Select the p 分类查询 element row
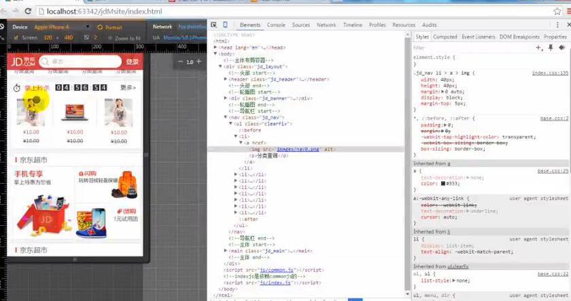Image resolution: width=571 pixels, height=301 pixels. (269, 155)
